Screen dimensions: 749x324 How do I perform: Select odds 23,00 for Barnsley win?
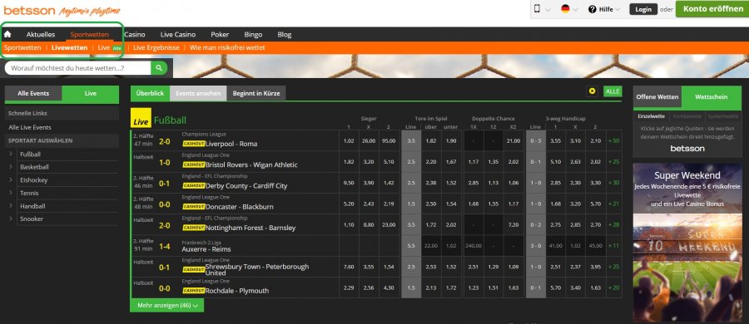tap(389, 225)
